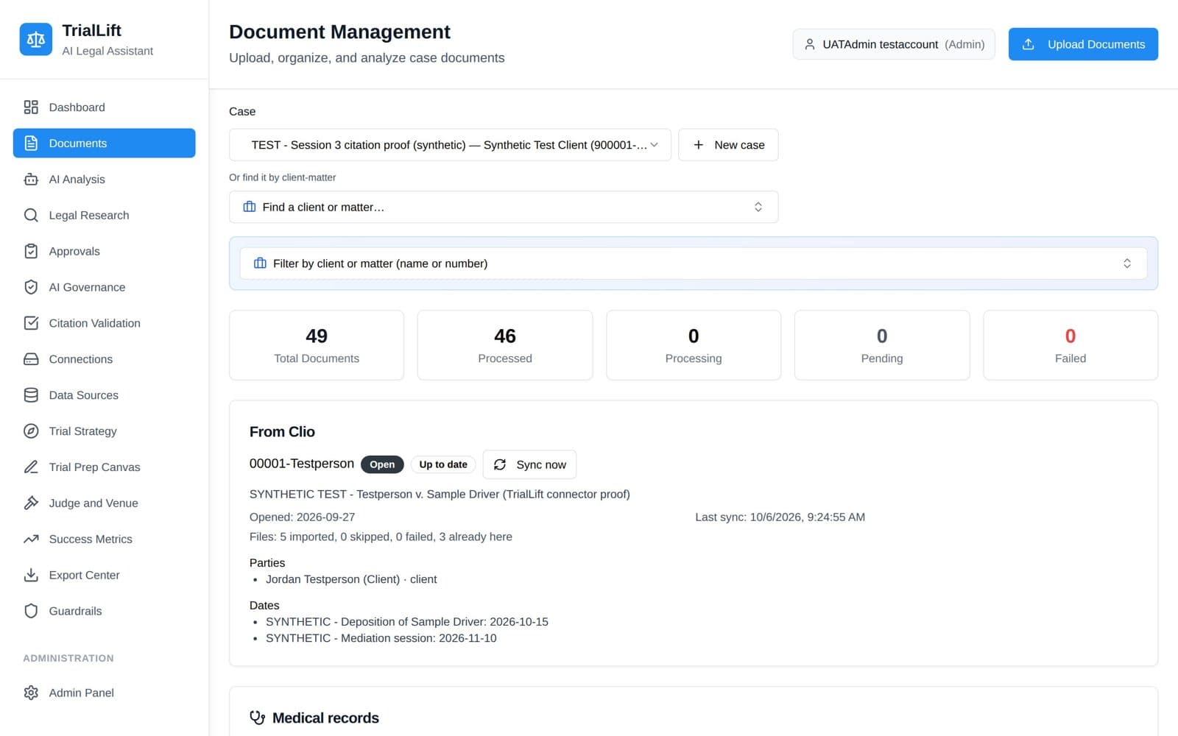Click the 46 Processed stat card
This screenshot has width=1178, height=736.
click(x=505, y=345)
